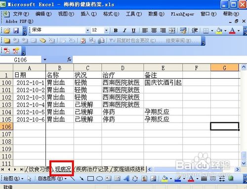Switch to the 疾病治疗记录 sheet tab

pos(92,169)
